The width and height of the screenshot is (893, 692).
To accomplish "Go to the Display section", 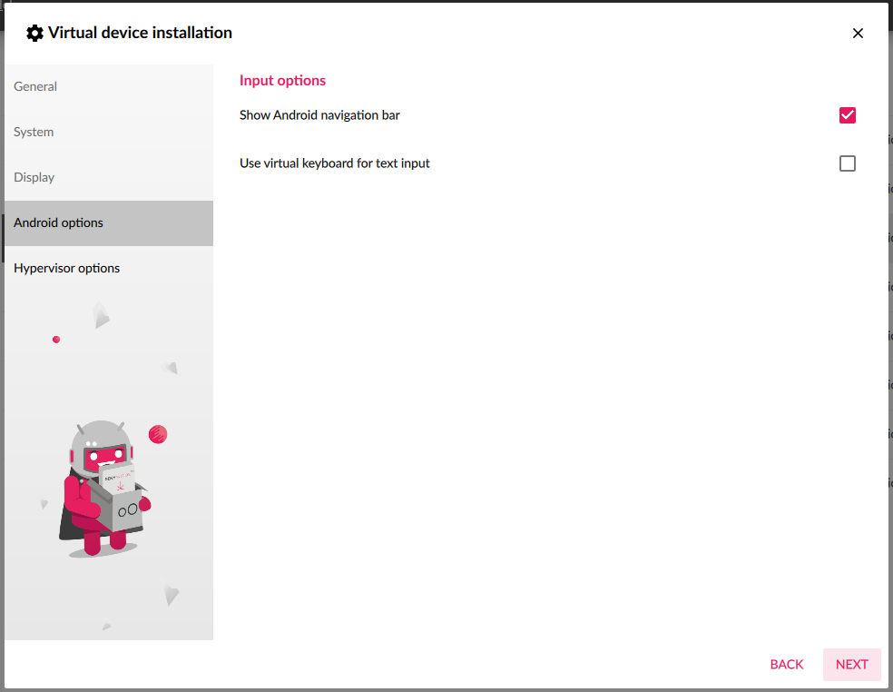I will click(x=34, y=178).
